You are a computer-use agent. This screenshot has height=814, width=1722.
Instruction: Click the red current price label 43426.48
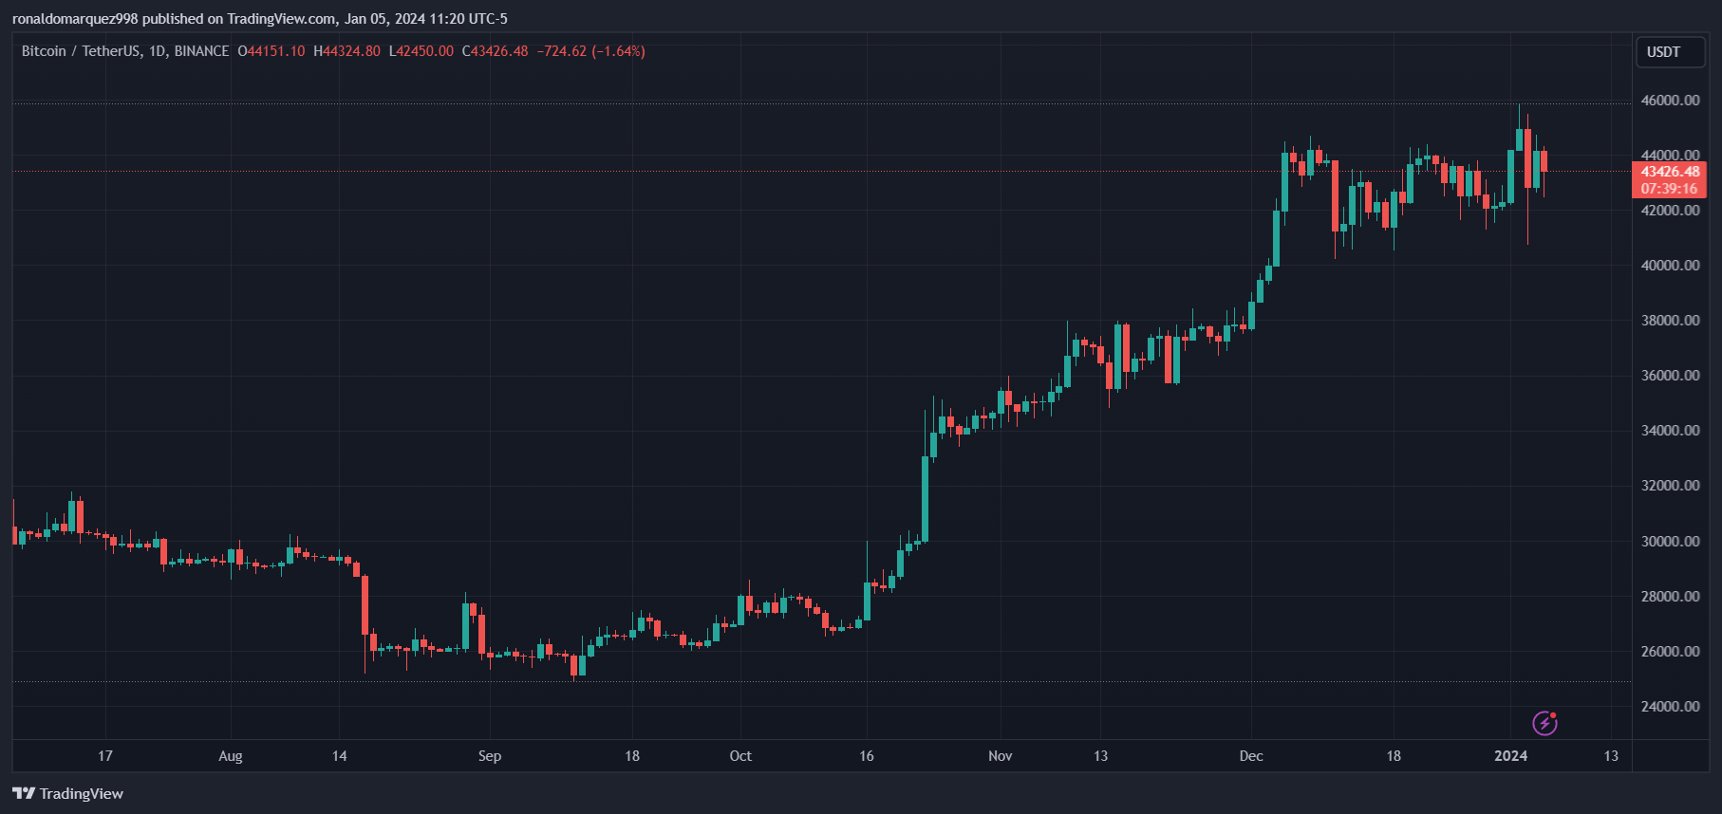tap(1670, 172)
